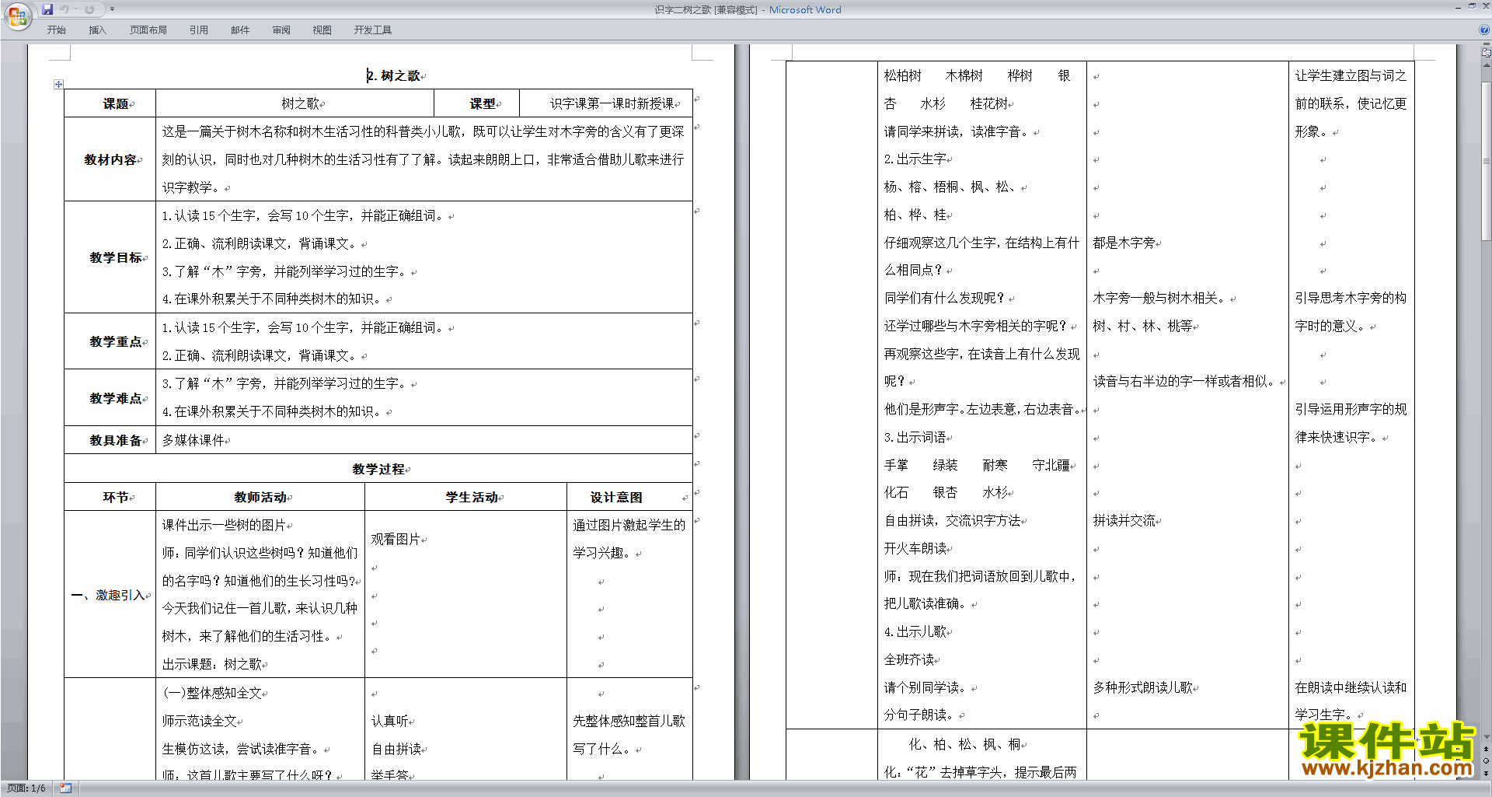This screenshot has width=1492, height=797.
Task: Click the 教材内容 row label
Action: point(110,159)
